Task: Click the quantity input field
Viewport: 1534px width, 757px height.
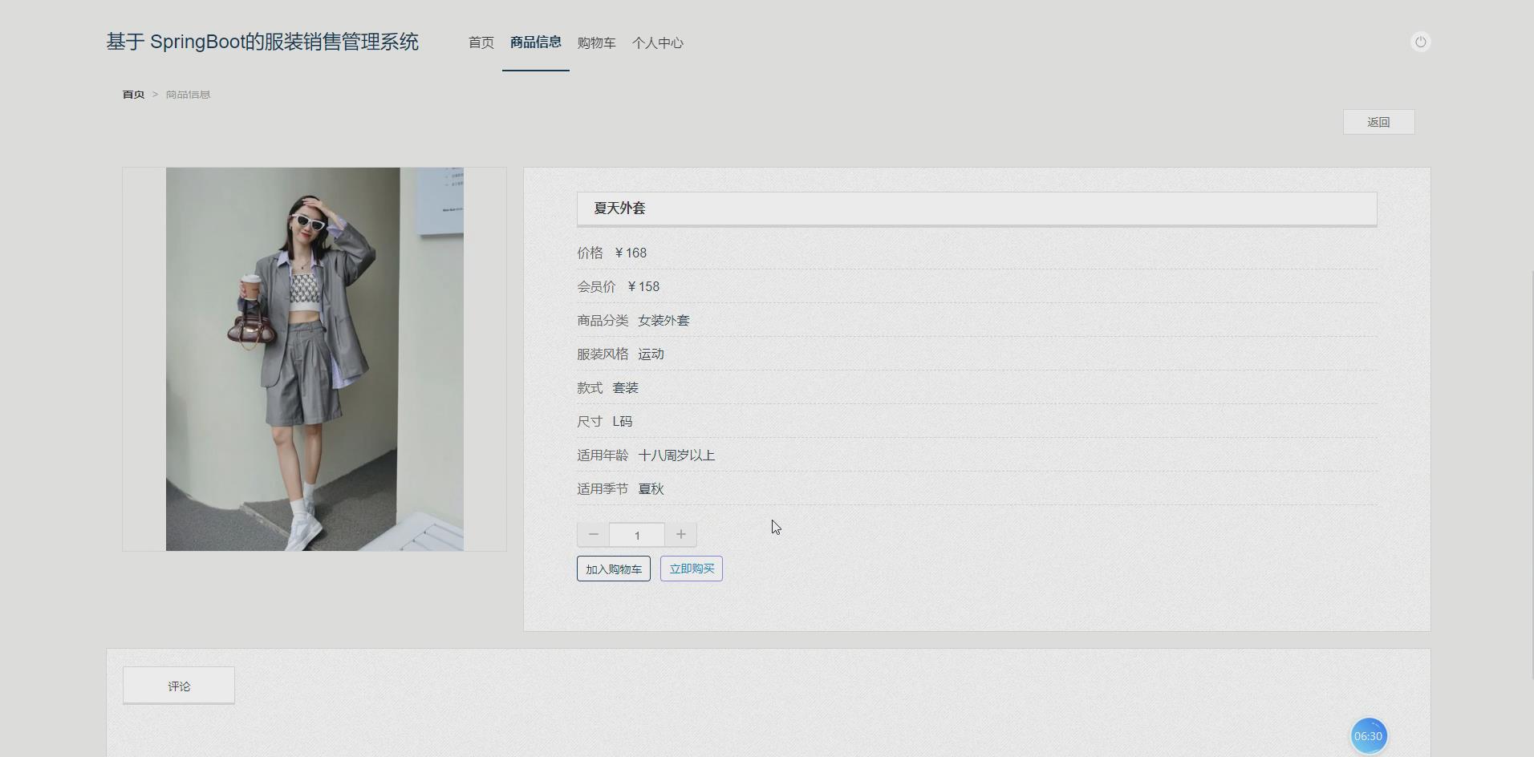Action: [x=636, y=534]
